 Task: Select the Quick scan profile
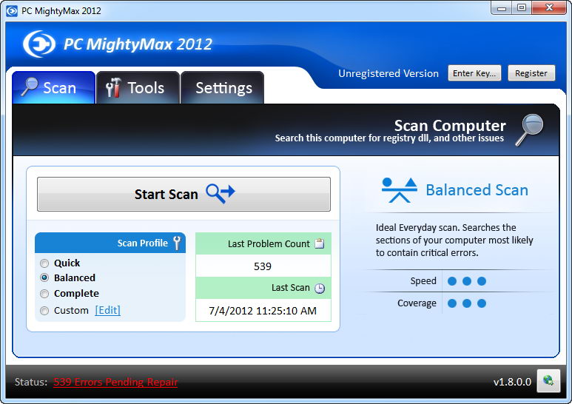pyautogui.click(x=44, y=263)
